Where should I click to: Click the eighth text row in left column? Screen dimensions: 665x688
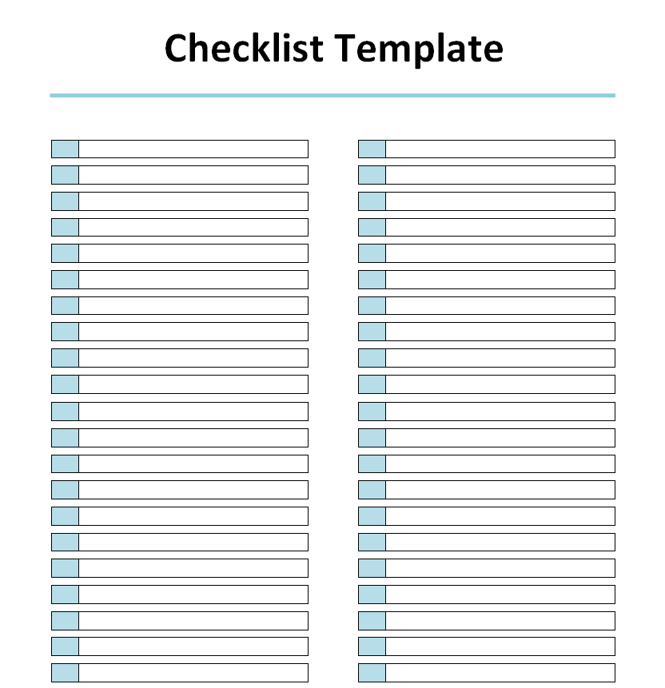(193, 332)
